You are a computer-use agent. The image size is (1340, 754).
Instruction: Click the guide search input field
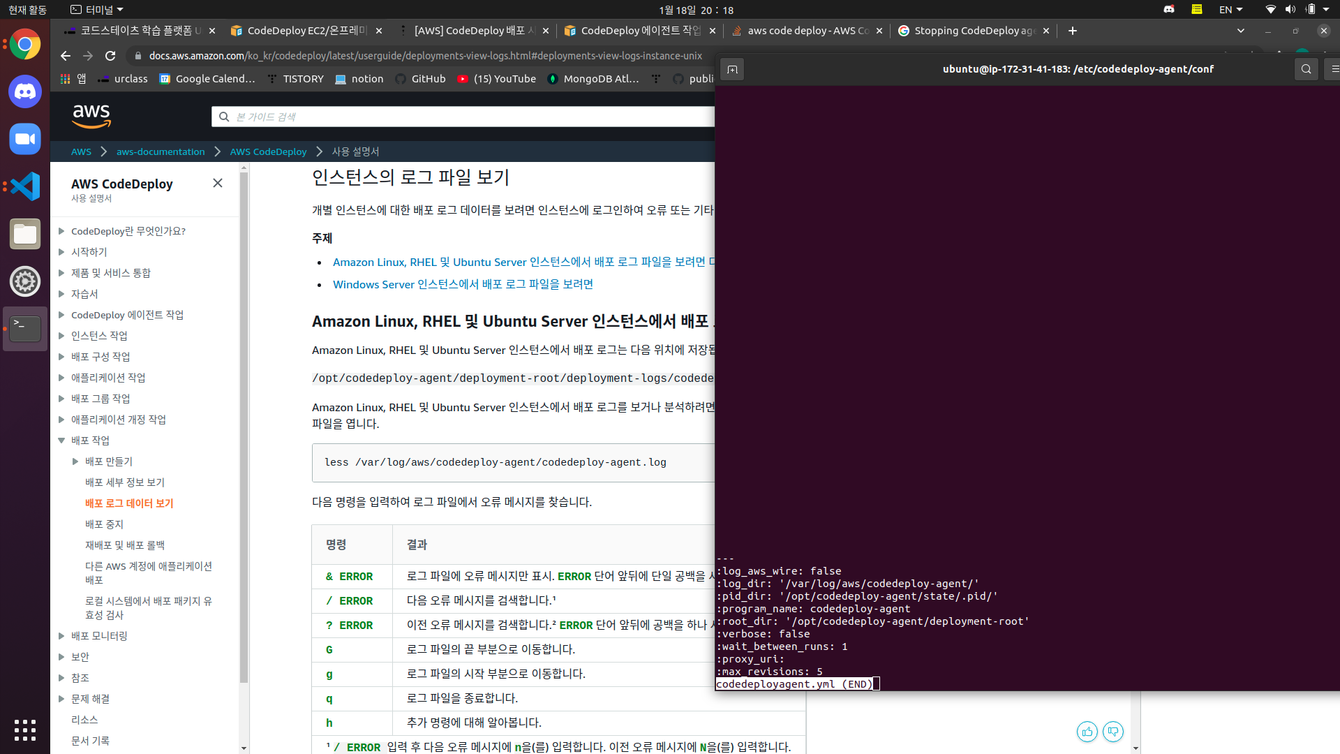click(463, 117)
